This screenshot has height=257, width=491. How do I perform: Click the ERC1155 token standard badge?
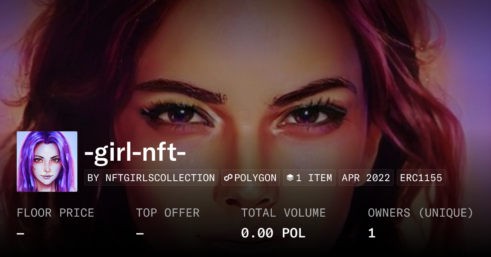(421, 178)
